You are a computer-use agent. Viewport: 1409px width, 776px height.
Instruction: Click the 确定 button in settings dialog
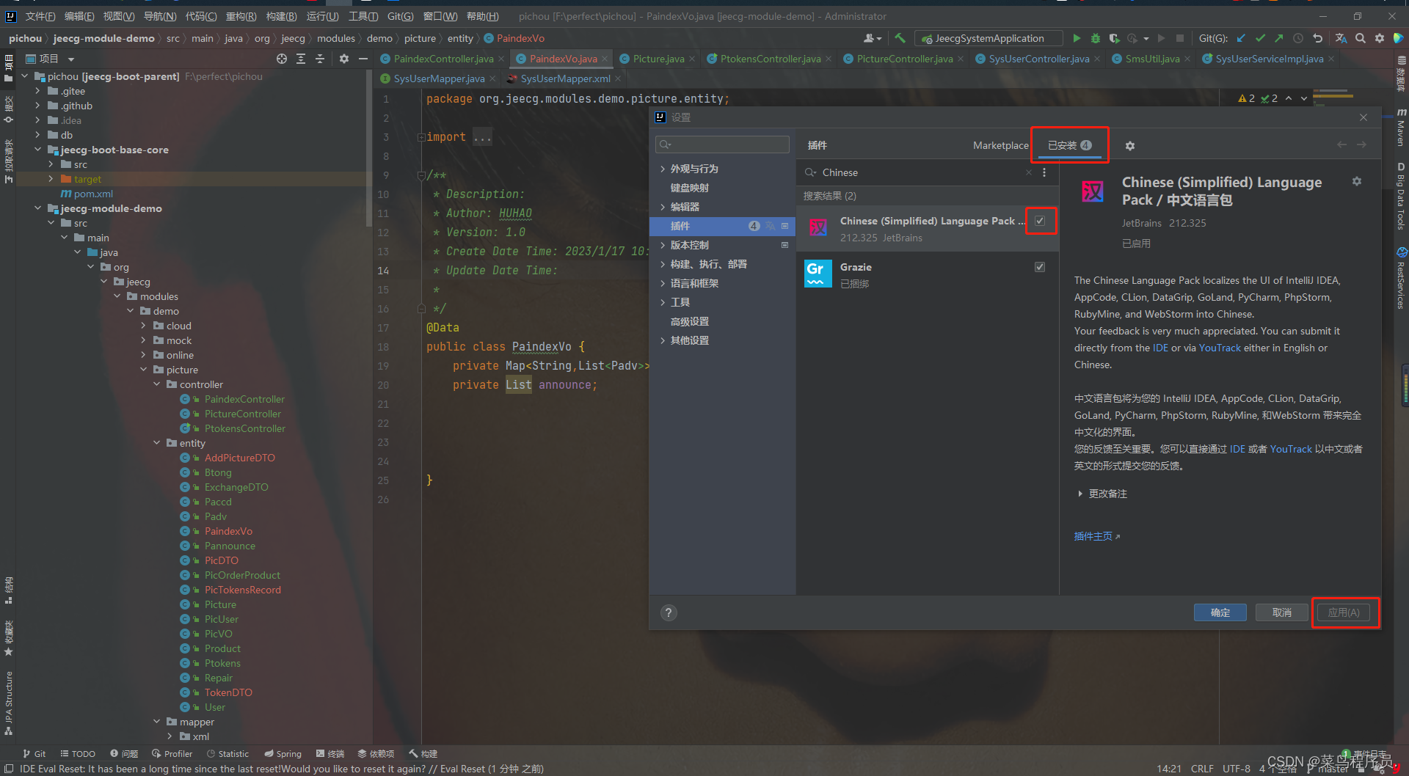[x=1220, y=612]
